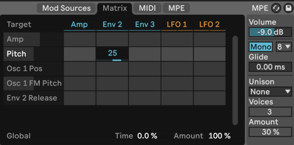The width and height of the screenshot is (294, 145).
Task: Open the Unison mode dropdown set to None
Action: click(x=270, y=92)
